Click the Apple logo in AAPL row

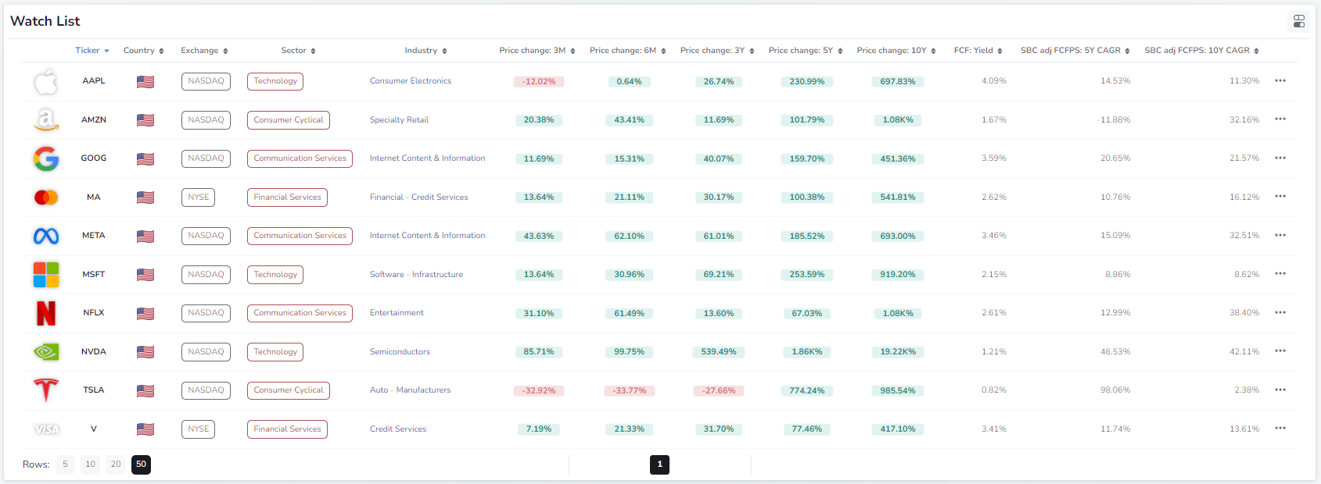46,81
